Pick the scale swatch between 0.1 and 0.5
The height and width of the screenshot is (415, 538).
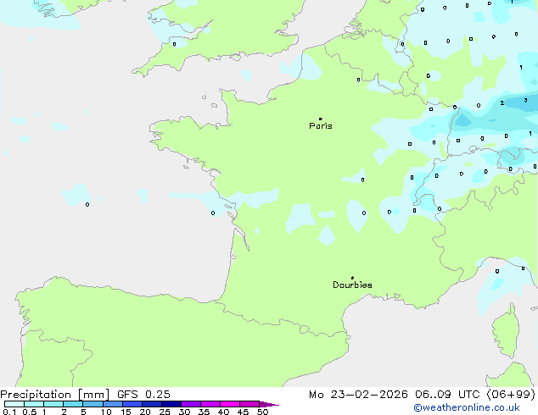click(14, 405)
